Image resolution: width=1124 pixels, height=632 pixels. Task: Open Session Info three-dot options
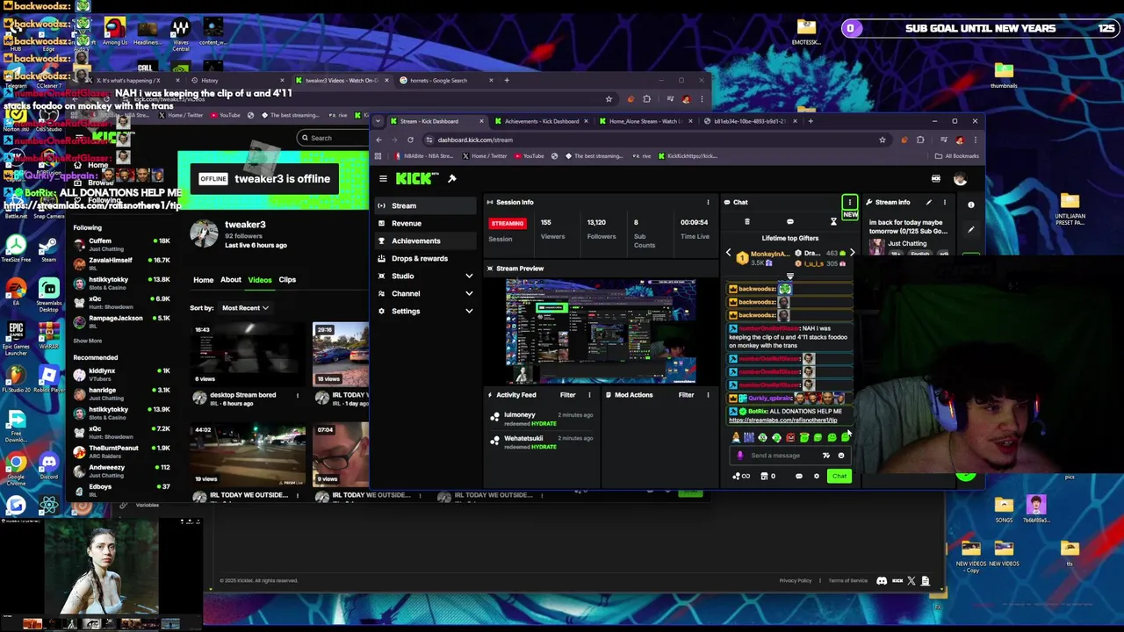point(708,202)
